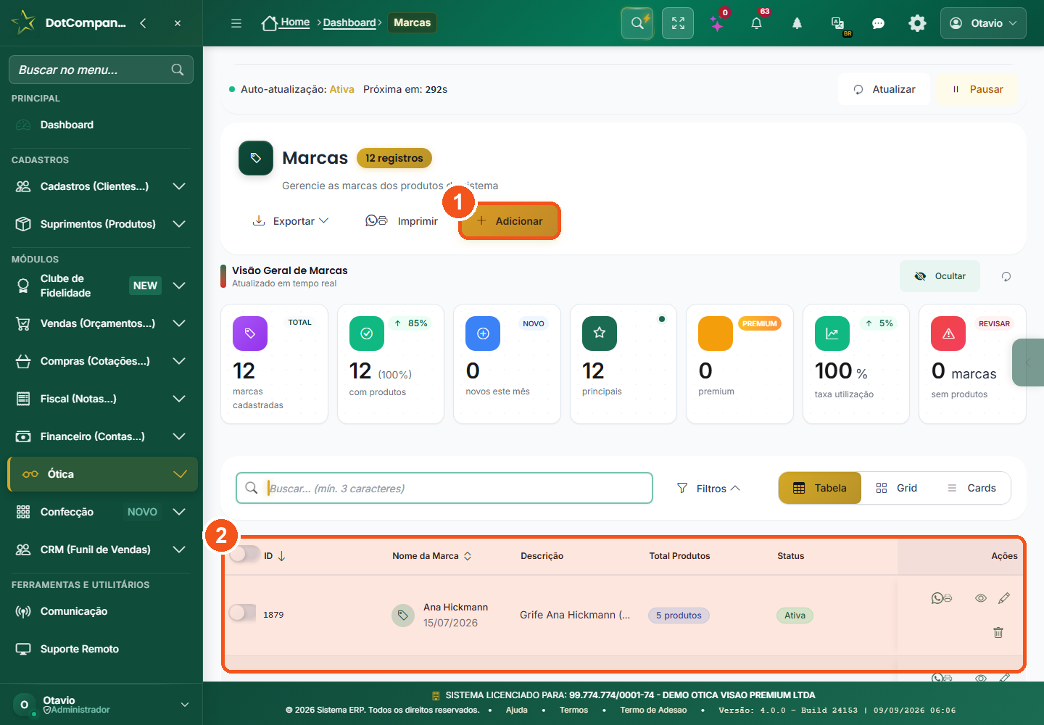View Ana Hickmann details eye icon
The height and width of the screenshot is (725, 1044).
(x=981, y=598)
